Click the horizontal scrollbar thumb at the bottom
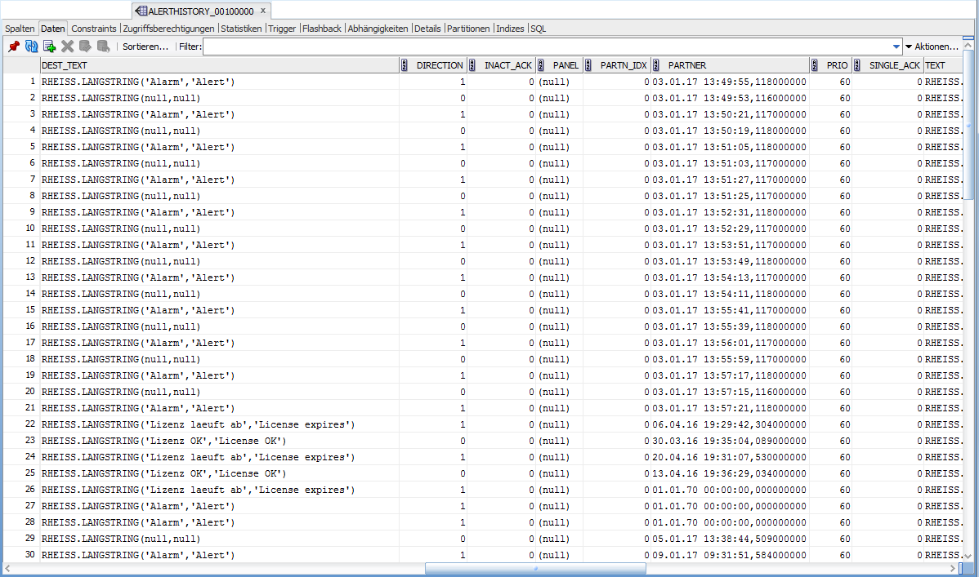 point(535,569)
